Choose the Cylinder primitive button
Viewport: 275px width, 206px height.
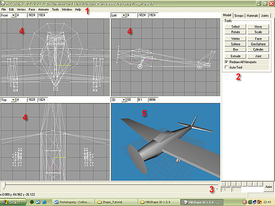[x=258, y=49]
